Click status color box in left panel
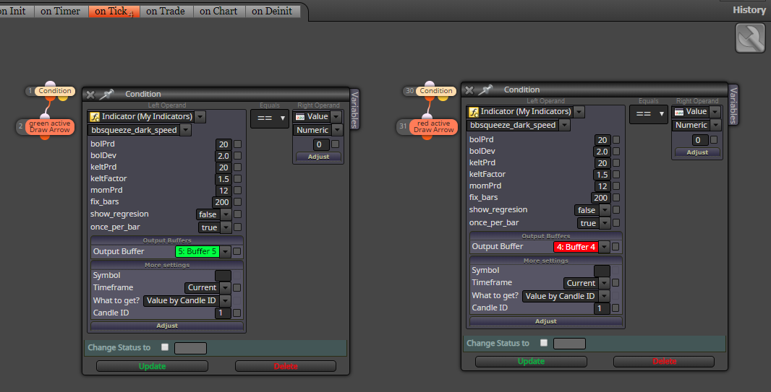Viewport: 771px width, 392px height. point(190,349)
